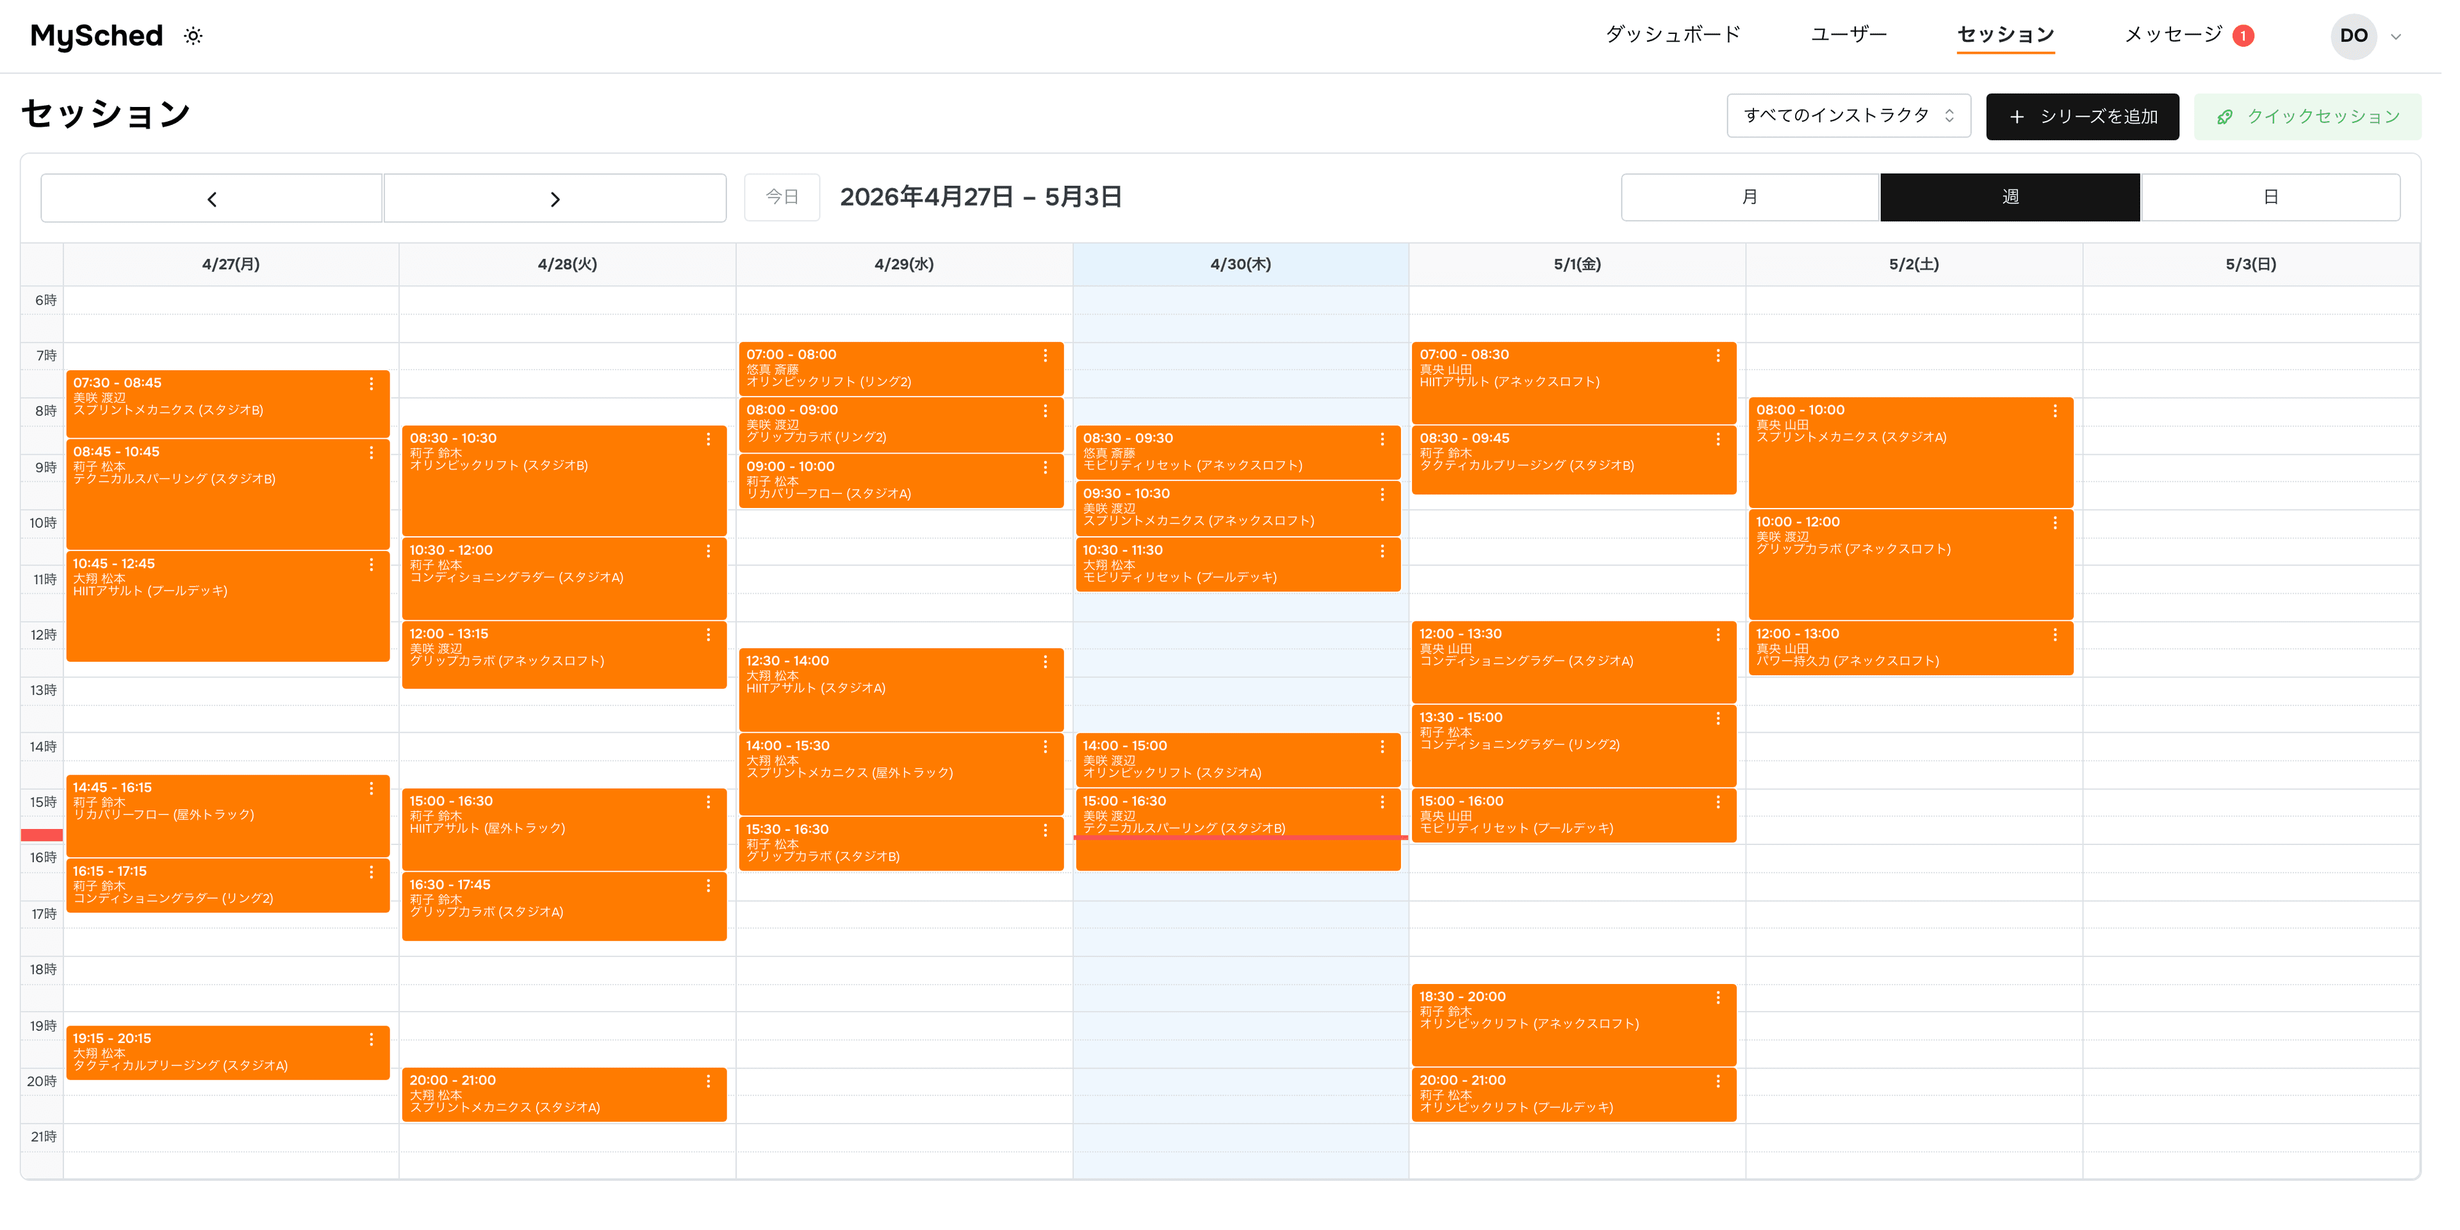The height and width of the screenshot is (1230, 2460).
Task: Click the シリーズを追加 button
Action: coord(2082,117)
